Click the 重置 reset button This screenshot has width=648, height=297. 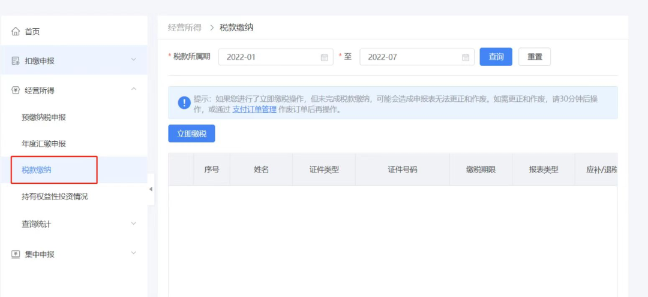534,57
